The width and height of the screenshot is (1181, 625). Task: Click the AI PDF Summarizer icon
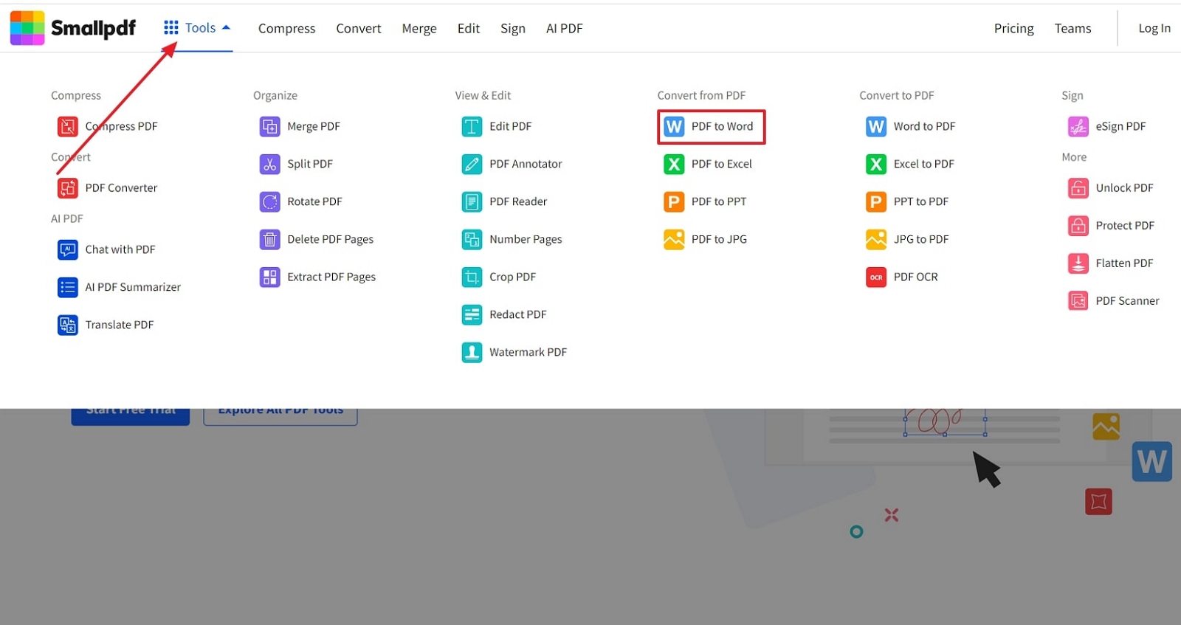tap(68, 287)
